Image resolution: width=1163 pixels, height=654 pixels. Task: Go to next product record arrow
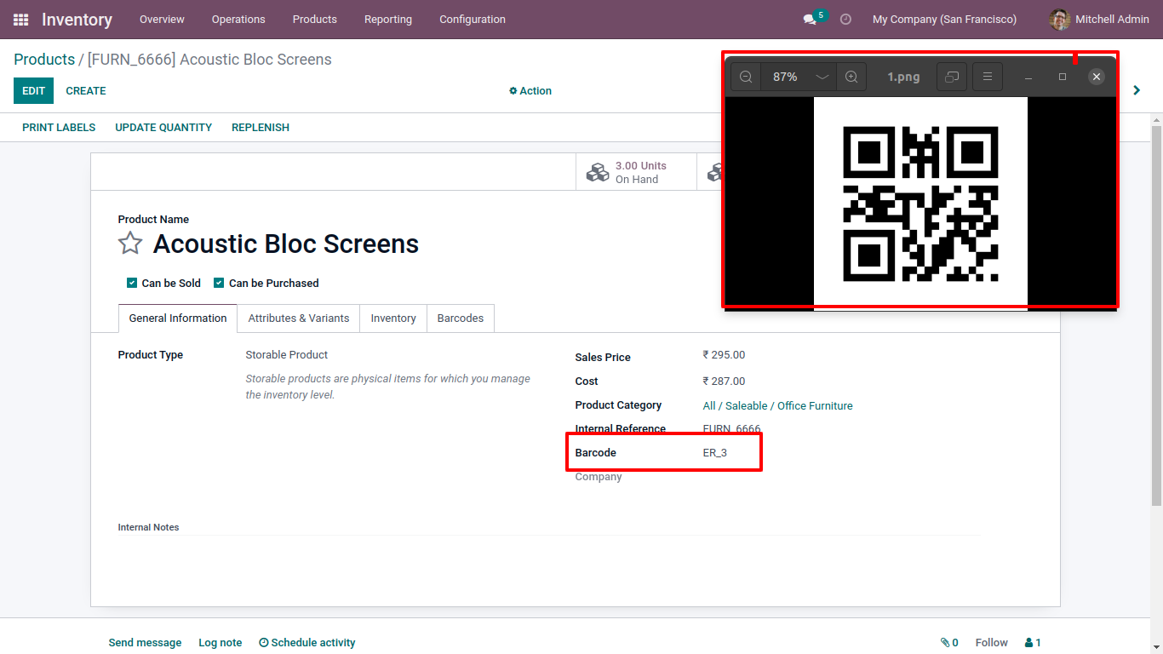pos(1137,90)
